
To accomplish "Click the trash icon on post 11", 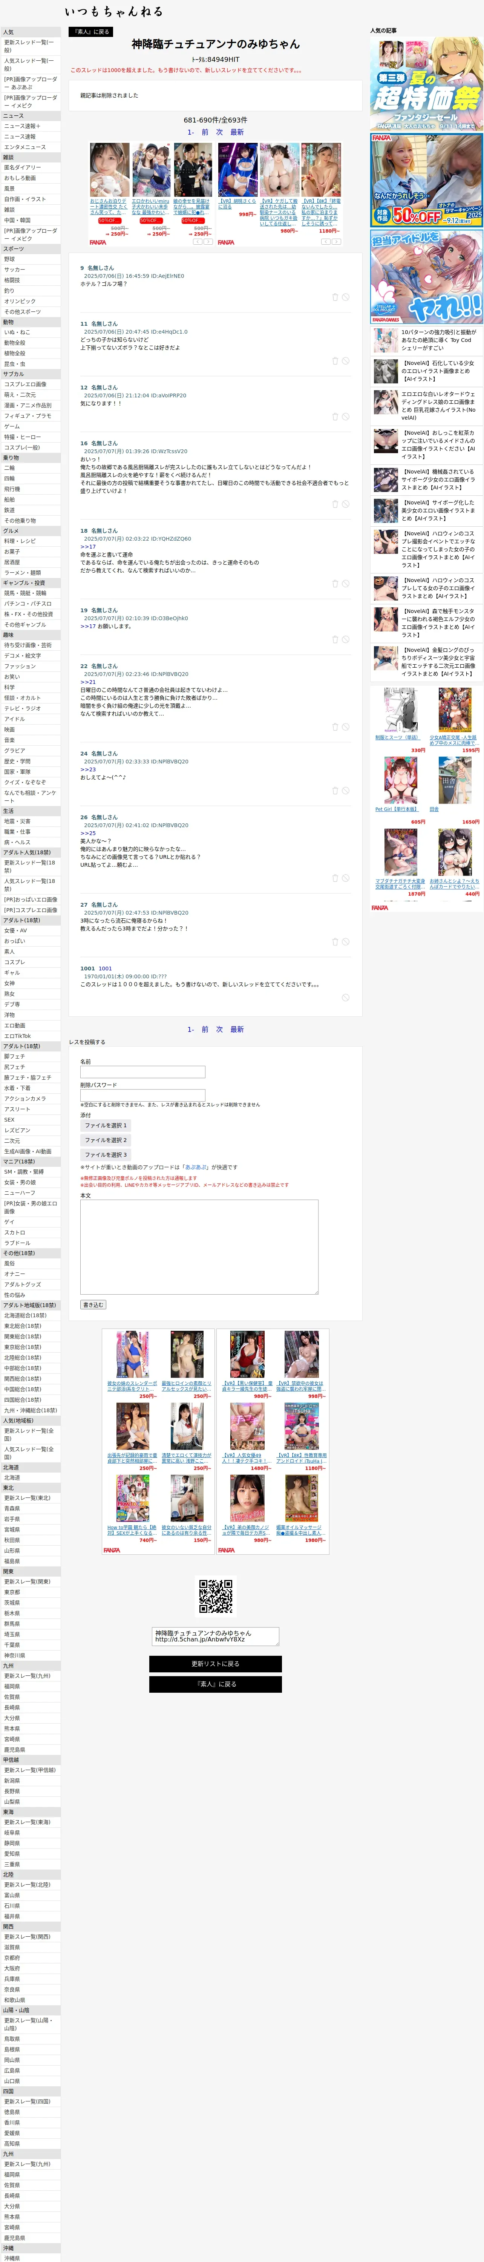I will [x=335, y=361].
